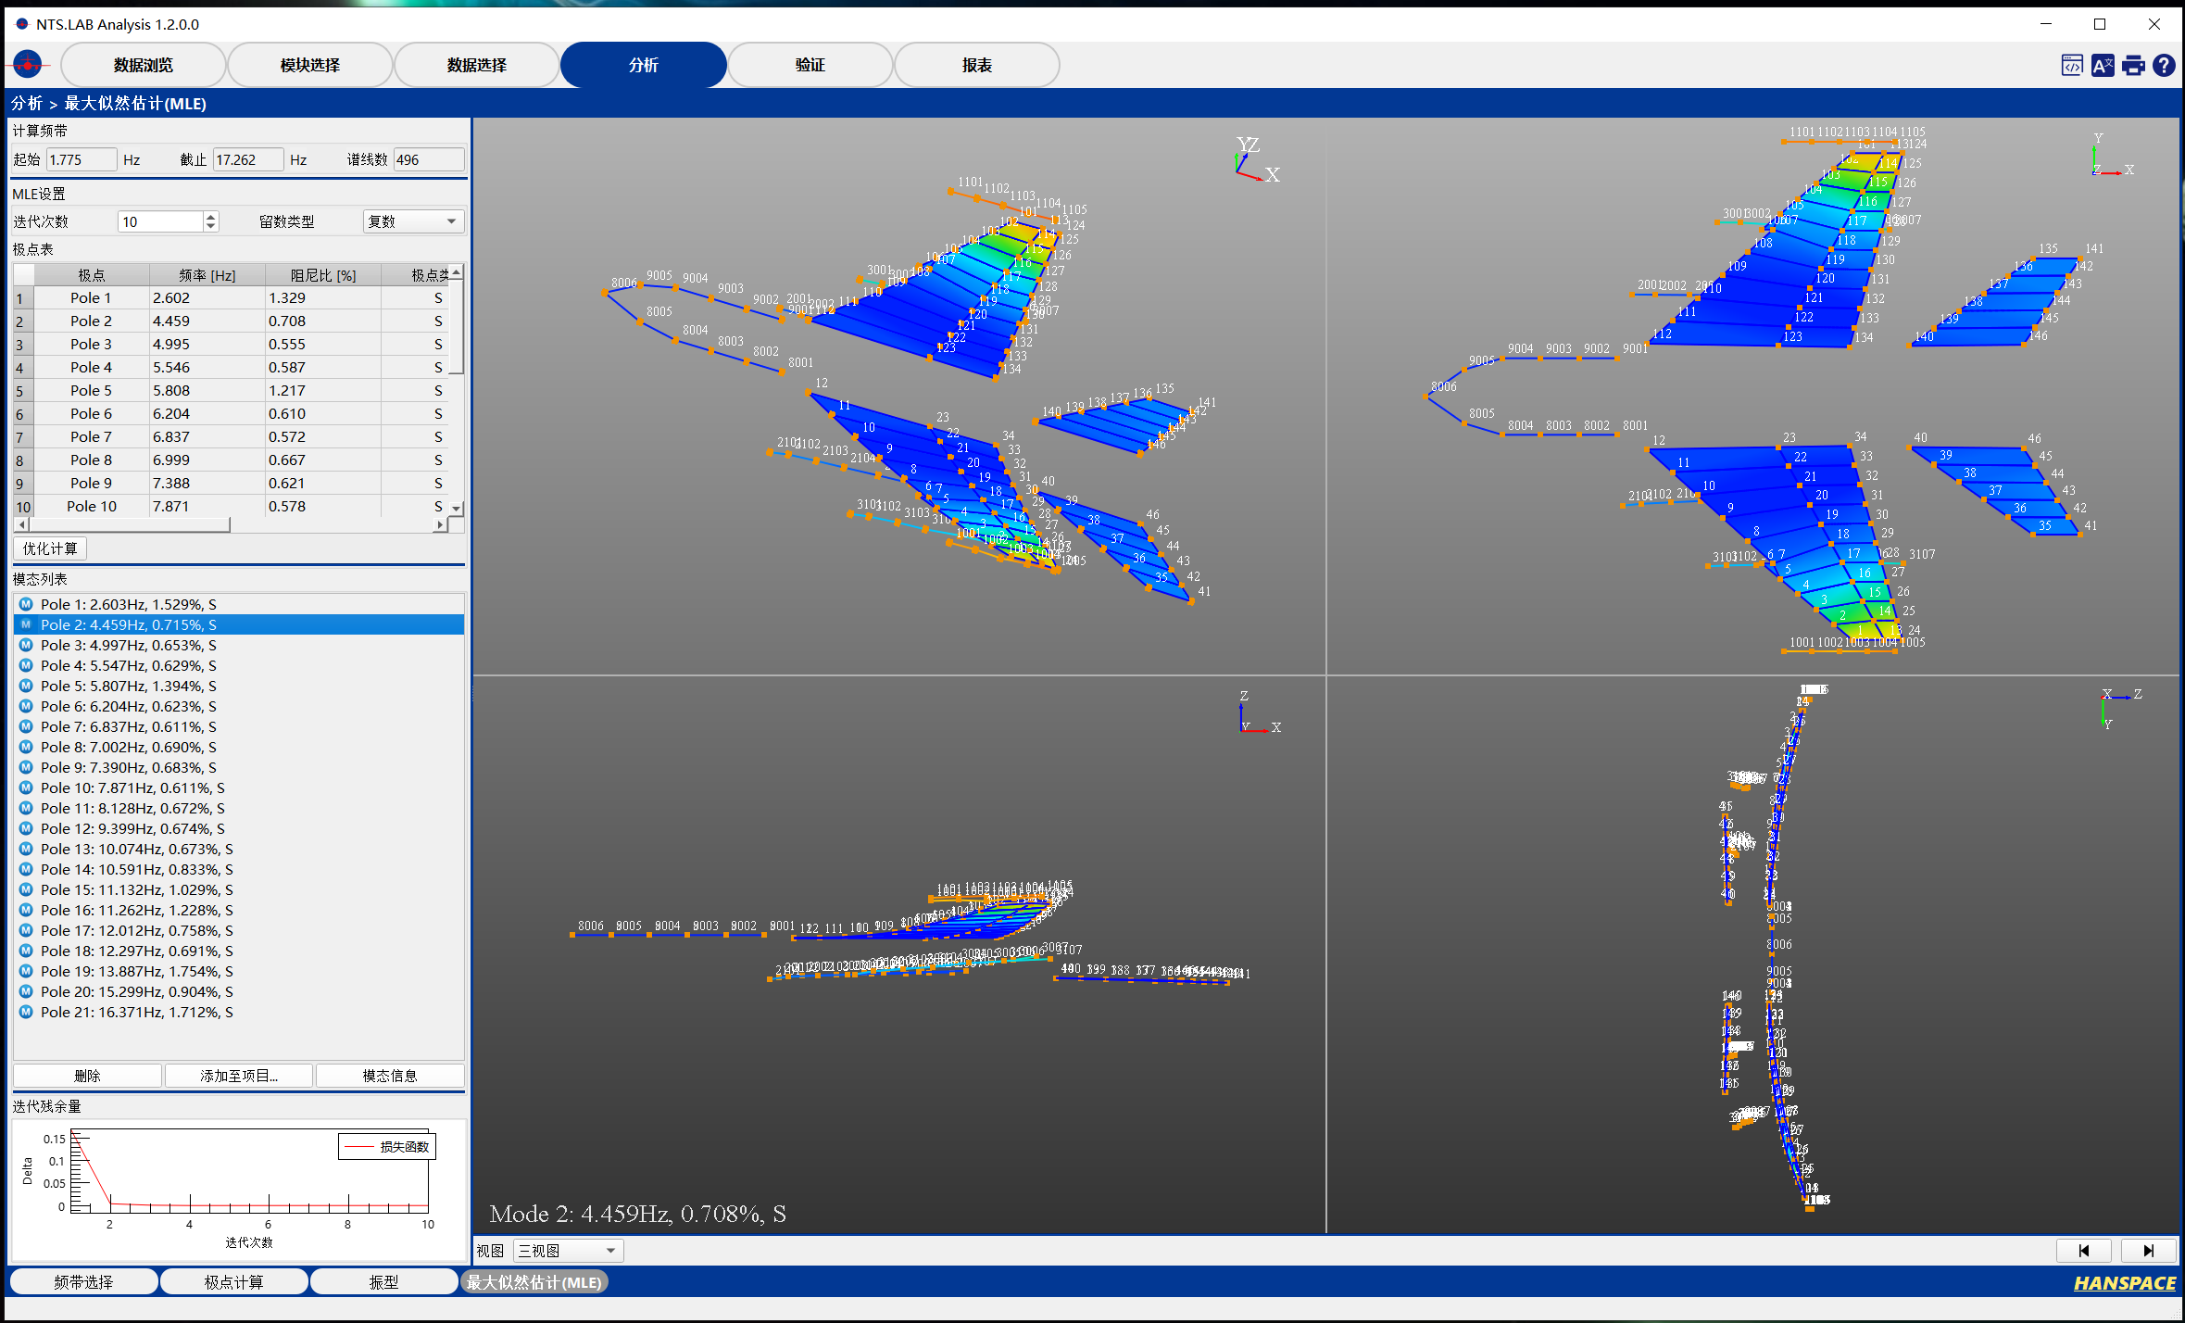Select Pole 5: 5.807Hz in mode list
The height and width of the screenshot is (1323, 2185).
click(239, 686)
